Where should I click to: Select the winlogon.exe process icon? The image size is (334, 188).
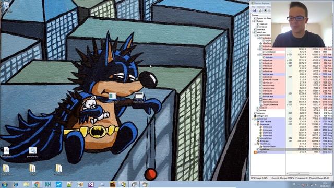255,116
